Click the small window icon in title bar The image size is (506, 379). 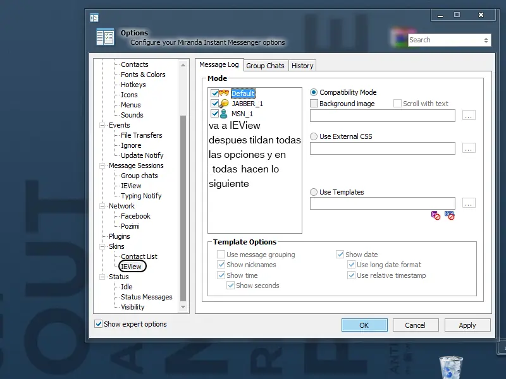point(94,18)
